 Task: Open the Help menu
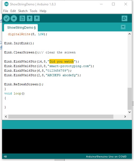43,11
